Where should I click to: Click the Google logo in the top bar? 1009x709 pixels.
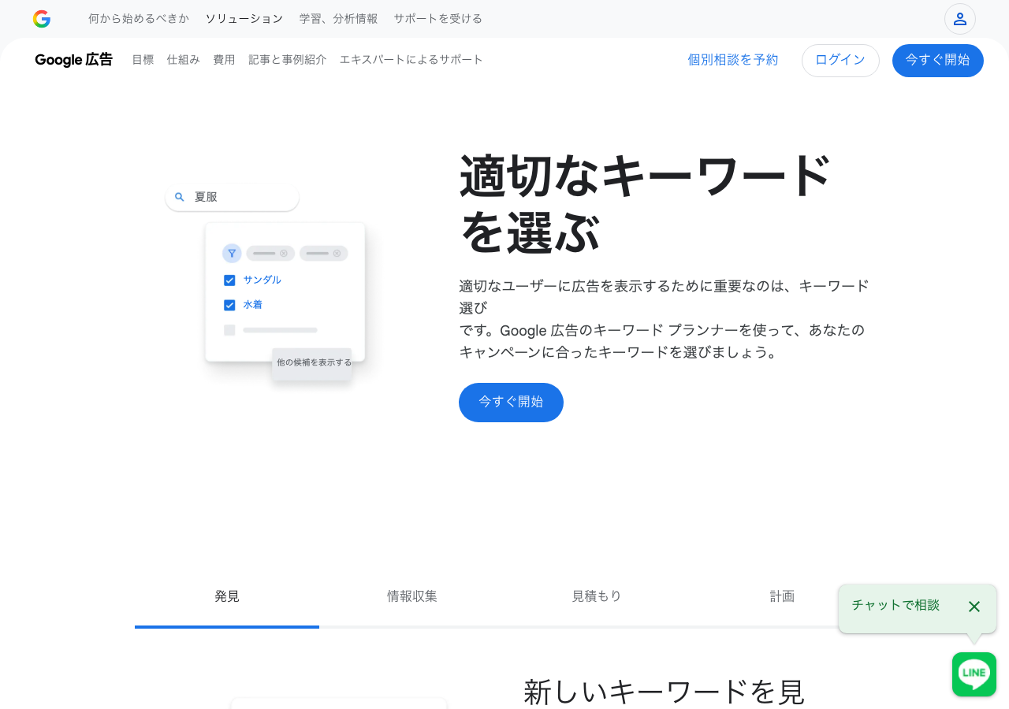pos(41,18)
